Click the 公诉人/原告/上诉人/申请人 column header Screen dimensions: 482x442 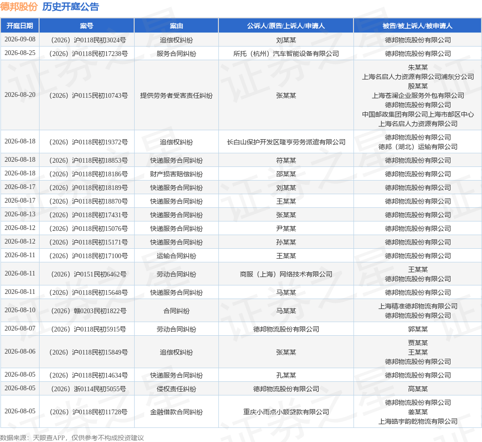(286, 26)
